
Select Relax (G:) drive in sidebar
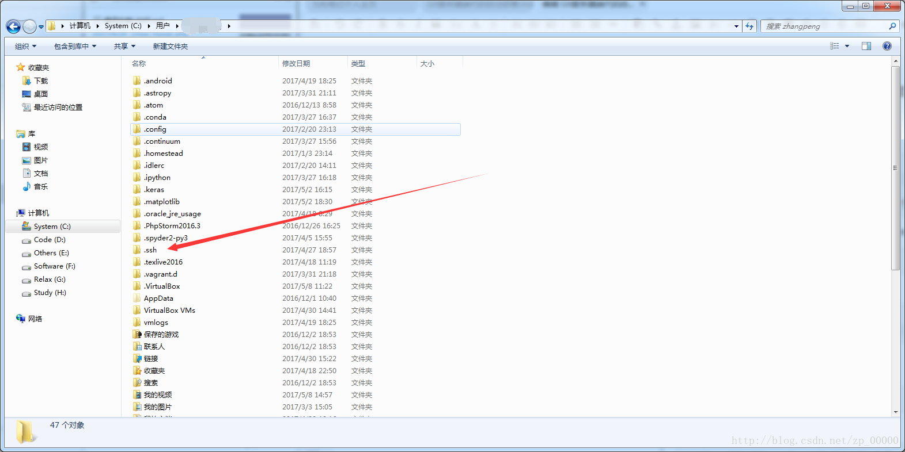click(50, 279)
